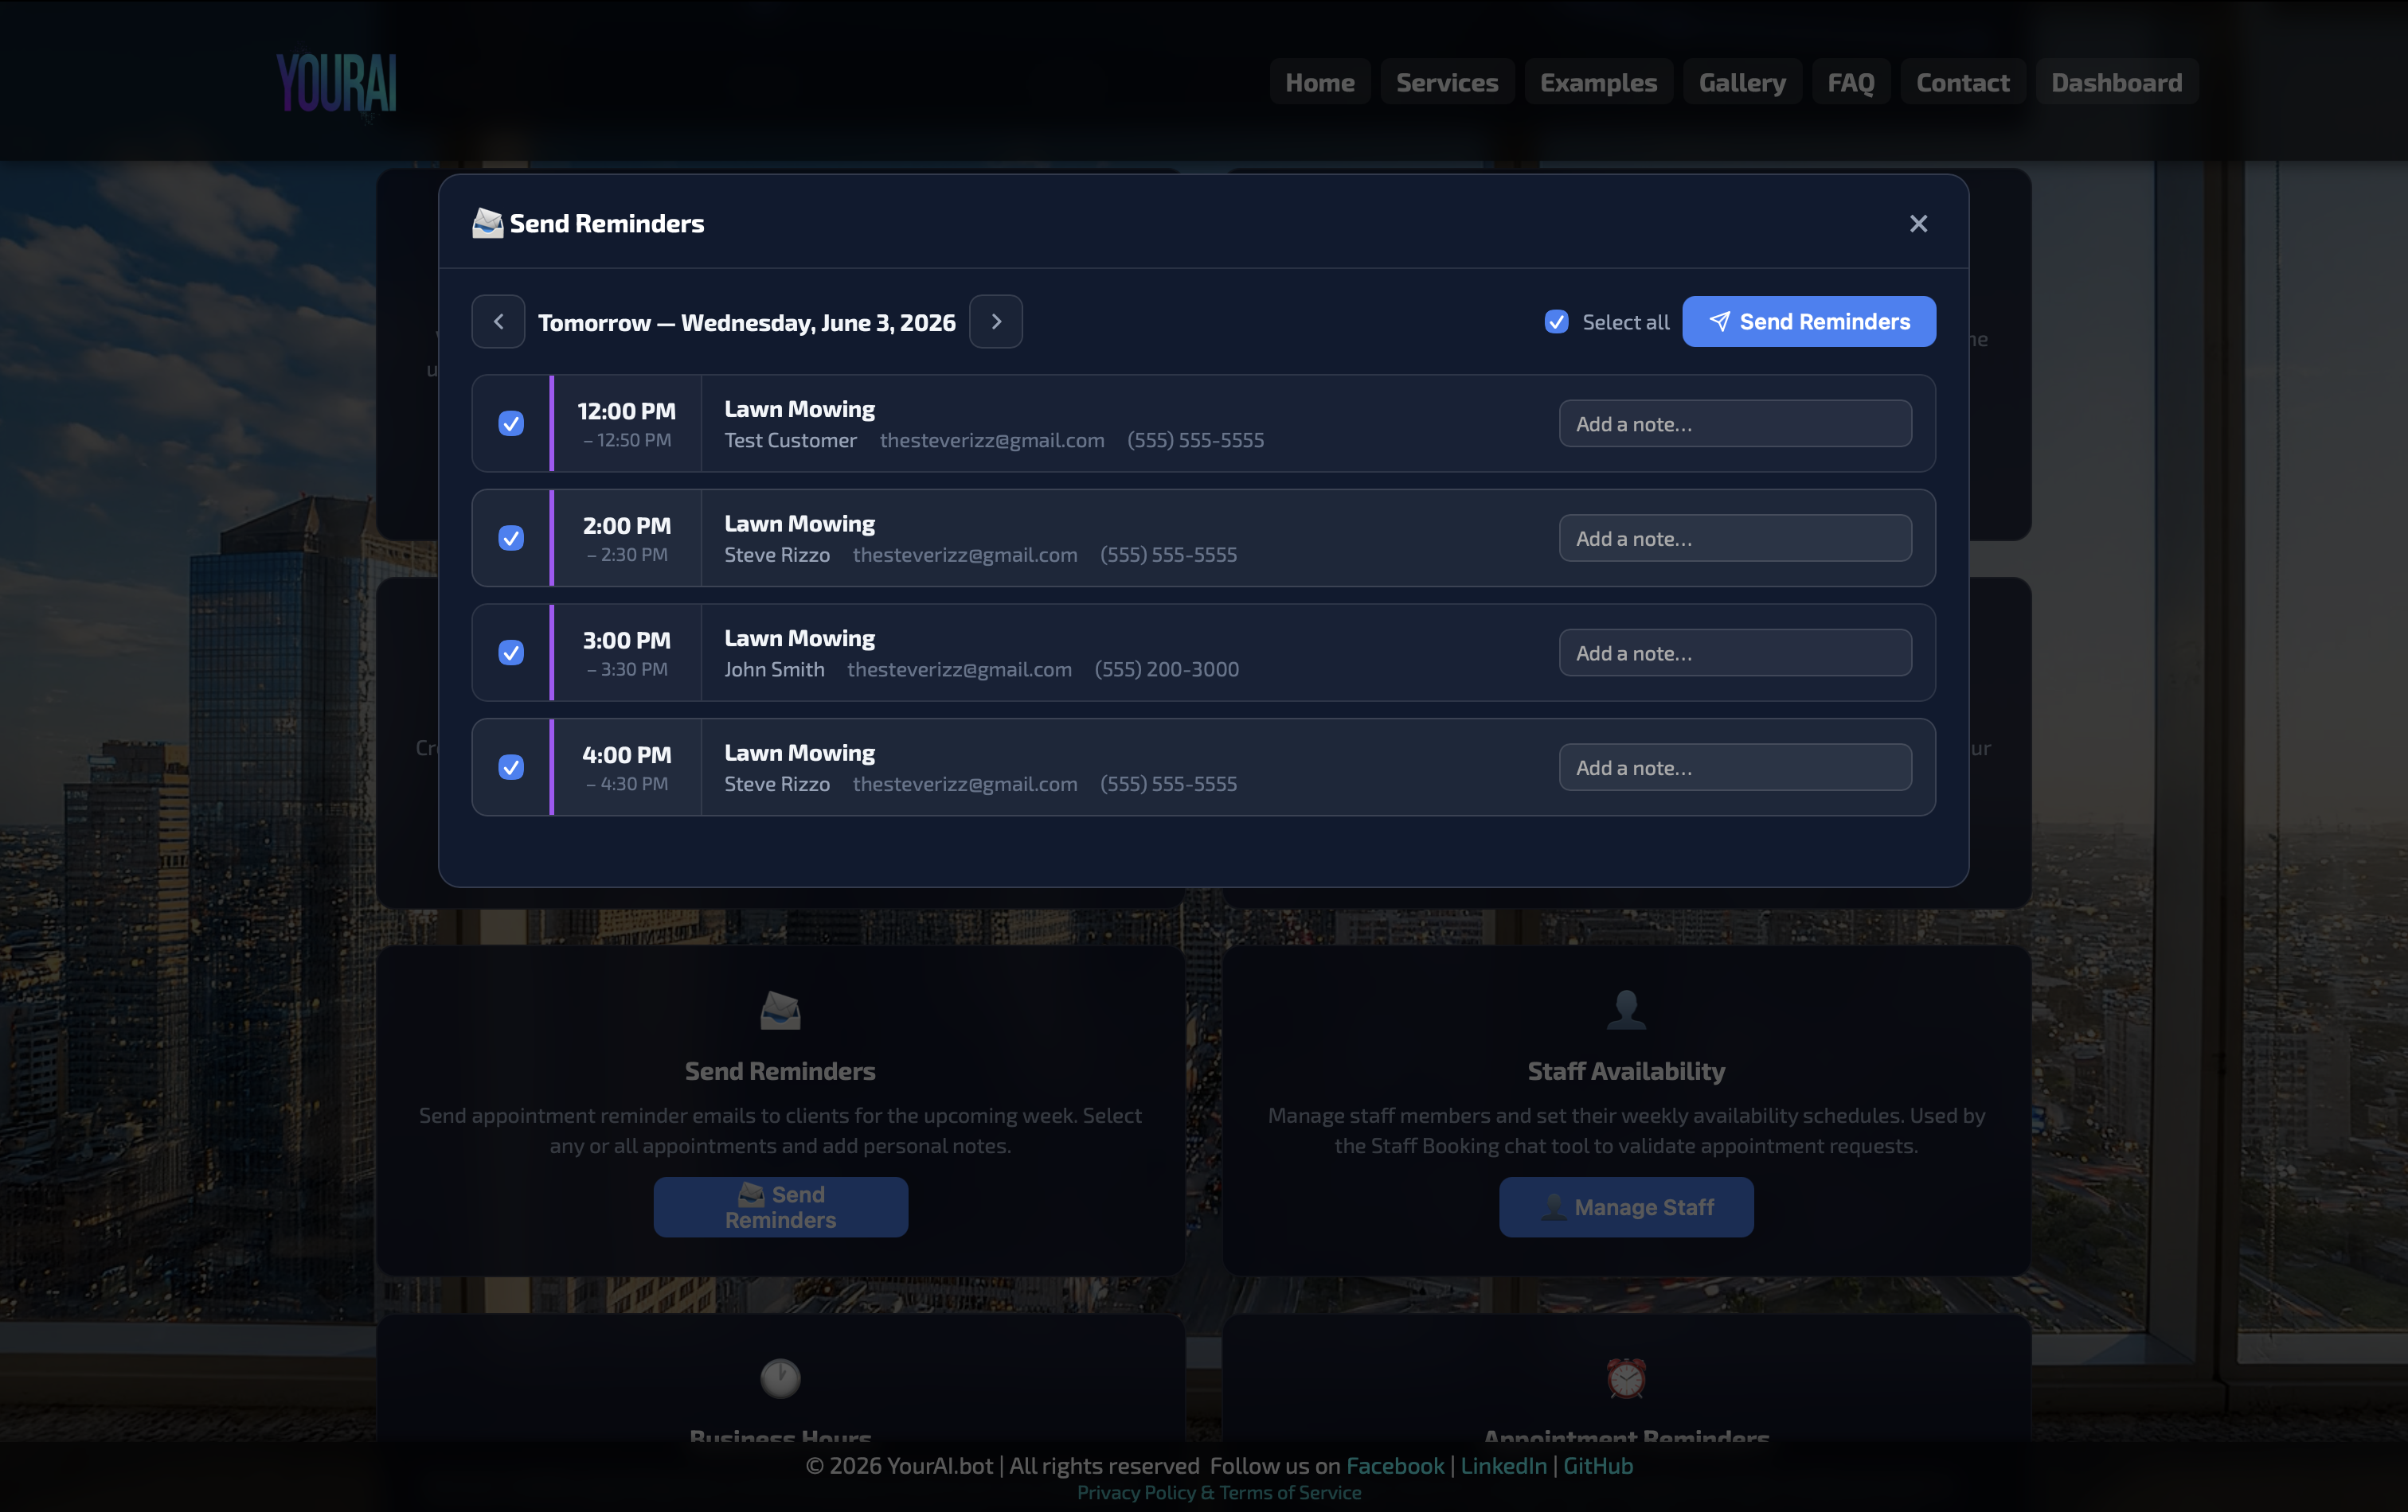This screenshot has width=2408, height=1512.
Task: Uncheck the 3:00 PM John Smith appointment
Action: [x=510, y=653]
